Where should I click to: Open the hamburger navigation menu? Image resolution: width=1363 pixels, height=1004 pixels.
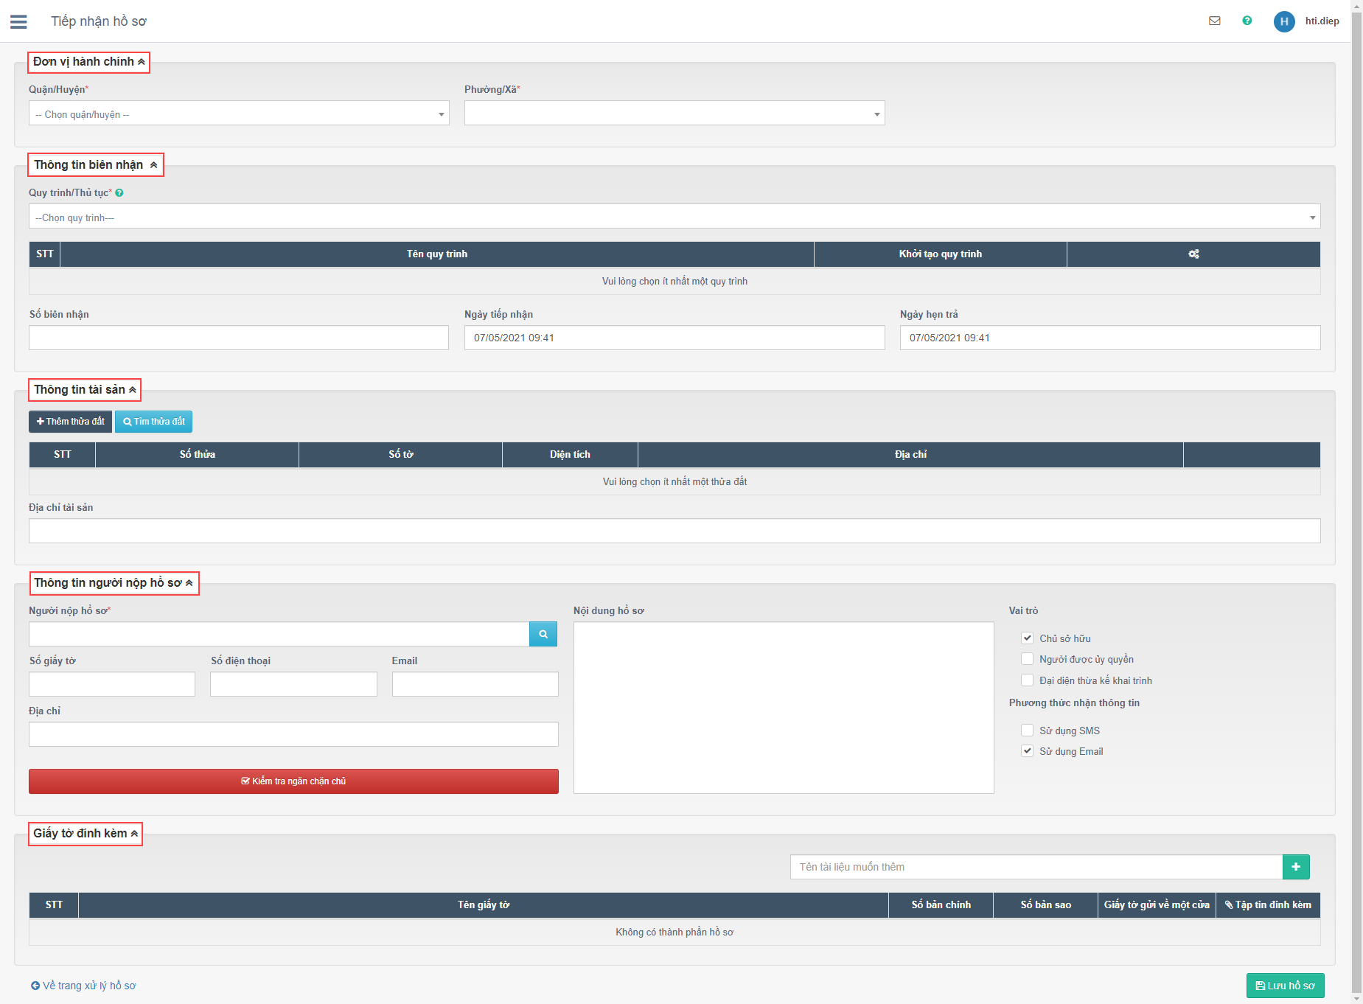(18, 21)
